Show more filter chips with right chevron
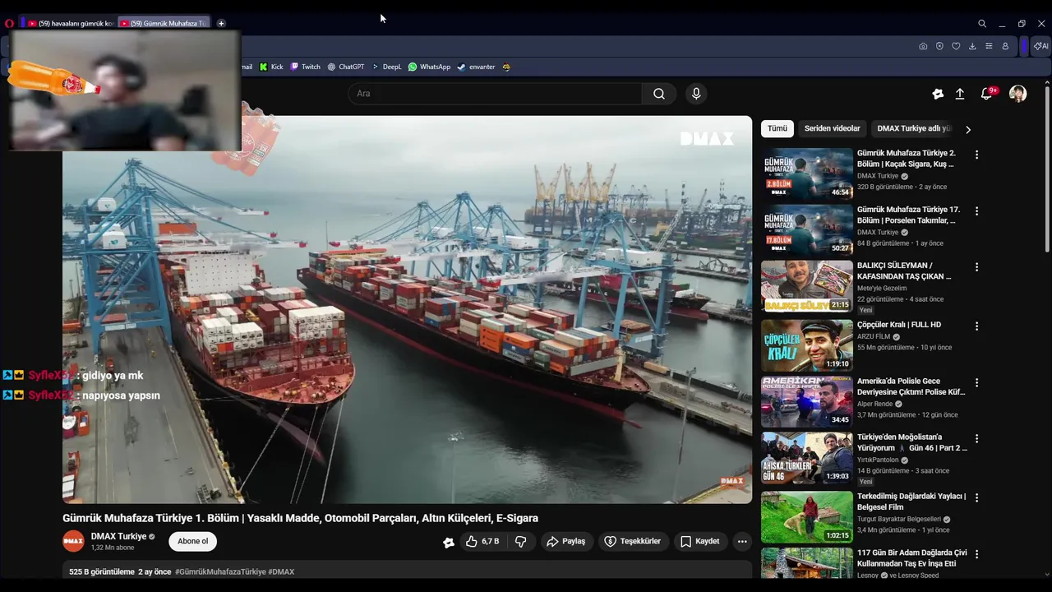This screenshot has height=592, width=1052. tap(968, 129)
